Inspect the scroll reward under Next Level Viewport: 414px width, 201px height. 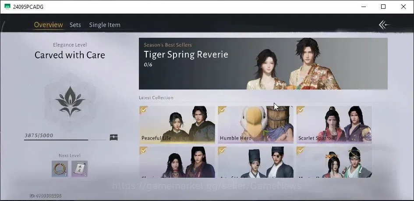pos(79,169)
